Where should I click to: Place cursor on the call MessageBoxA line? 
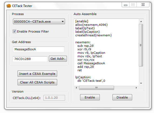pos(91,63)
